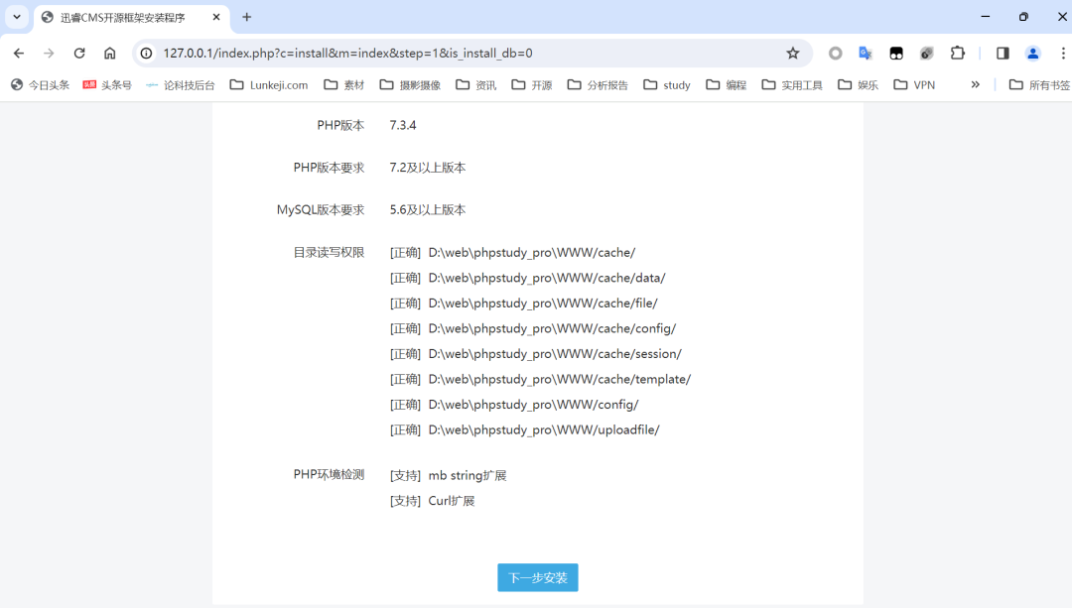Screen dimensions: 1072x608
Task: Open the 所有书签 folder
Action: click(1039, 85)
